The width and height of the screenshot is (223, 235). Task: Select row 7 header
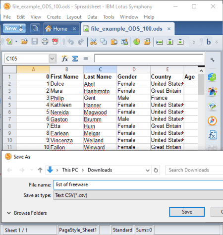(9, 119)
